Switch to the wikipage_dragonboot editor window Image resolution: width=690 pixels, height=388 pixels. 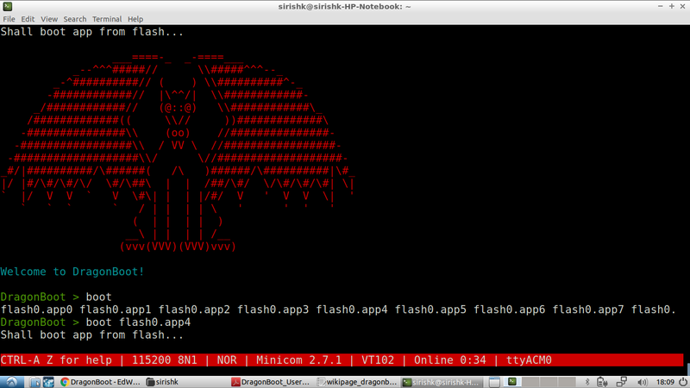357,381
